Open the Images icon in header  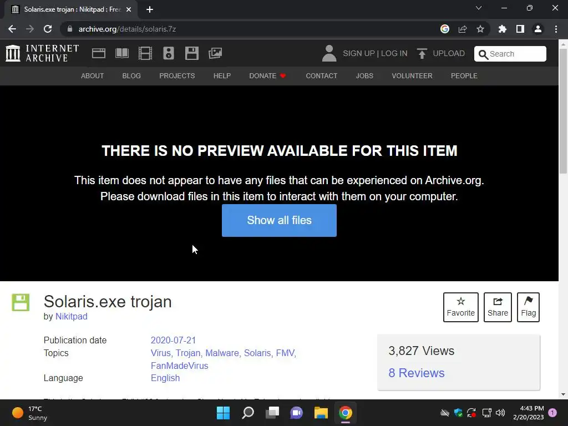pos(215,53)
